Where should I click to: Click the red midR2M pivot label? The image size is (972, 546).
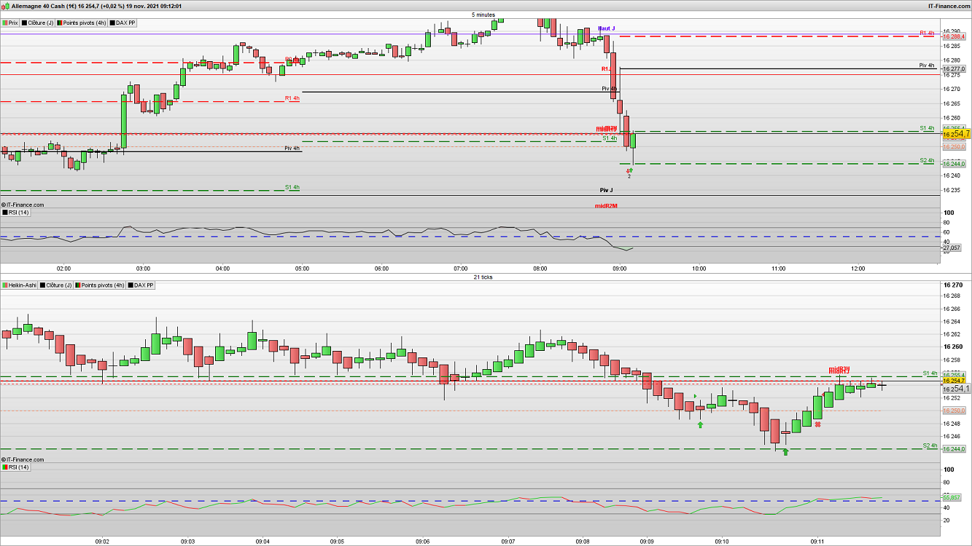coord(606,206)
